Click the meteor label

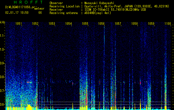point(39,9)
